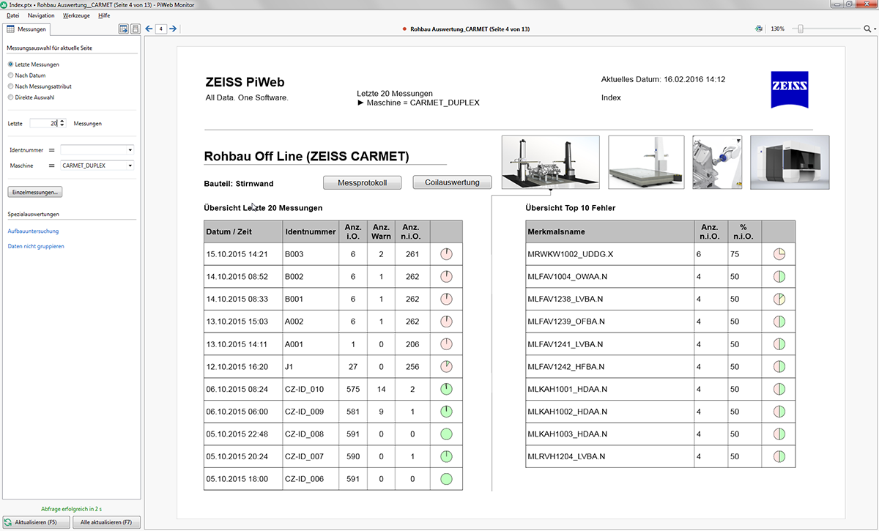
Task: Select the robot arm machine thumbnail
Action: pyautogui.click(x=717, y=162)
